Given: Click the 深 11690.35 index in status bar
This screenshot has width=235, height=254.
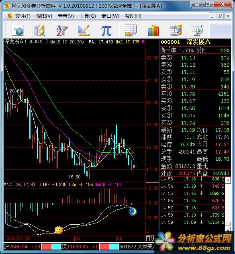Looking at the screenshot, I should pos(80,247).
